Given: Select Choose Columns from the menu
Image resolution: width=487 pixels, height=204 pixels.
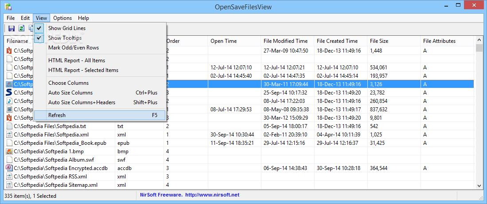Looking at the screenshot, I should click(100, 83).
